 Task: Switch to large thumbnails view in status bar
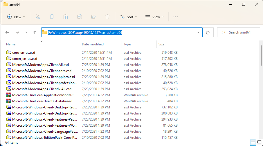pyautogui.click(x=259, y=142)
